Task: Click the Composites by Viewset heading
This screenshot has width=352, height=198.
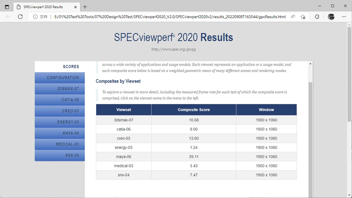Action: point(118,81)
